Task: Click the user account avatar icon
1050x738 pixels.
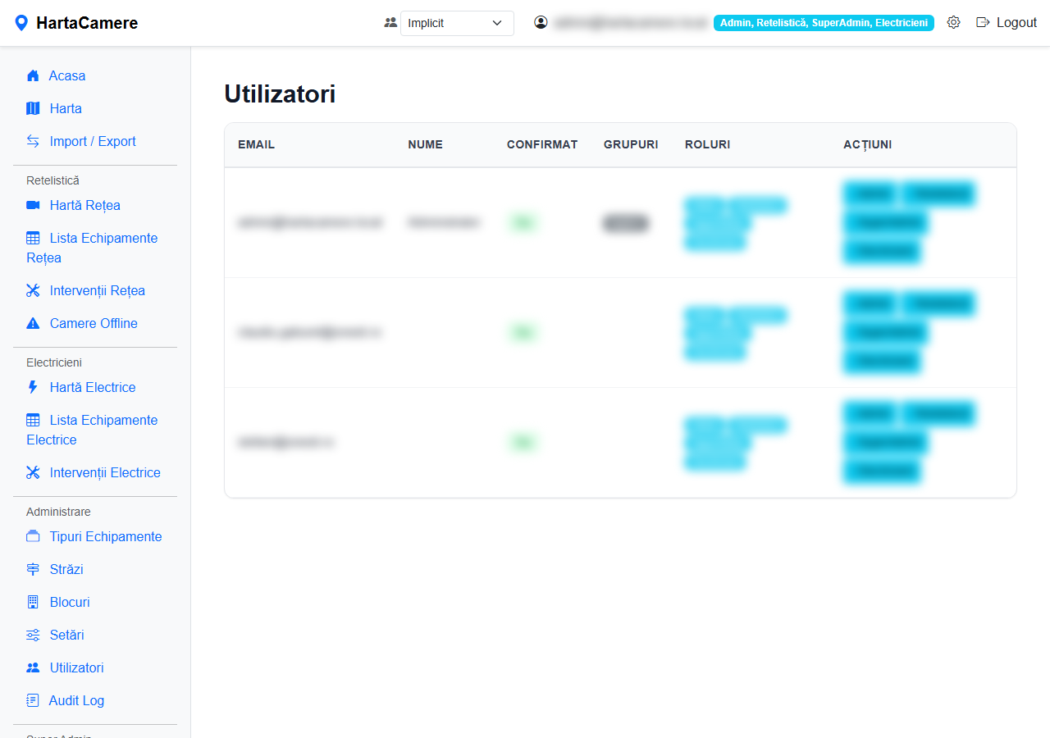Action: (541, 23)
